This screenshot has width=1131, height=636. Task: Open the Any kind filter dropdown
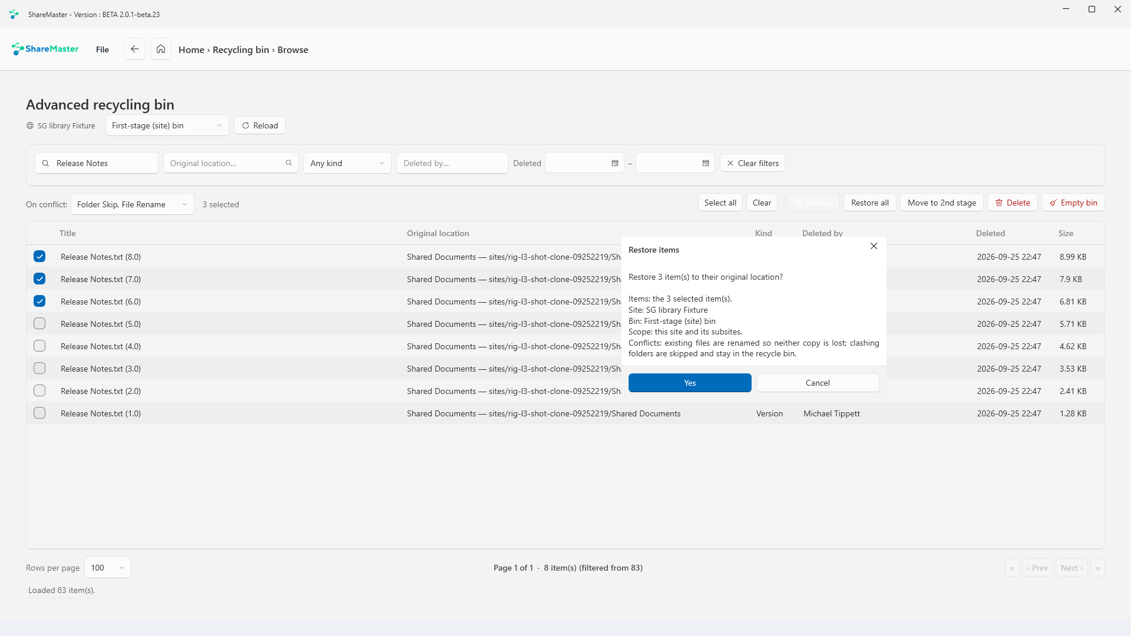(348, 163)
